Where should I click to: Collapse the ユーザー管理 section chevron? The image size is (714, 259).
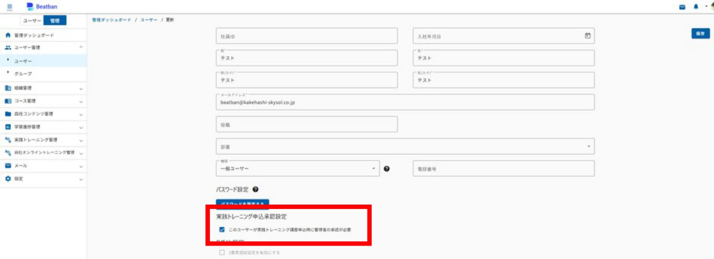81,47
